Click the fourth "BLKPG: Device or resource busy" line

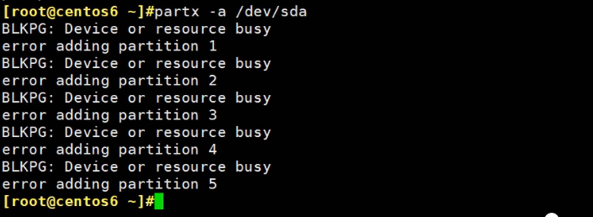(136, 133)
